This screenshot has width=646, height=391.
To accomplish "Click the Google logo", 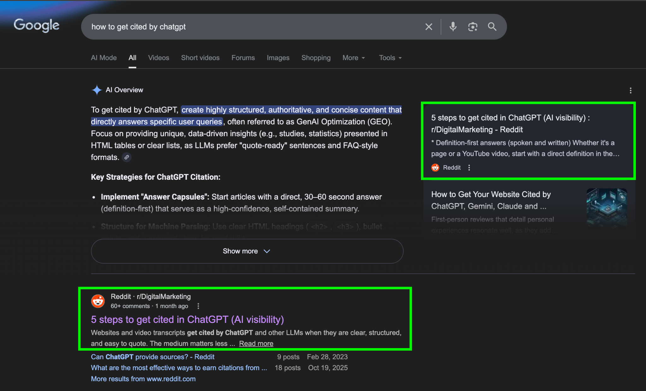I will pyautogui.click(x=37, y=25).
